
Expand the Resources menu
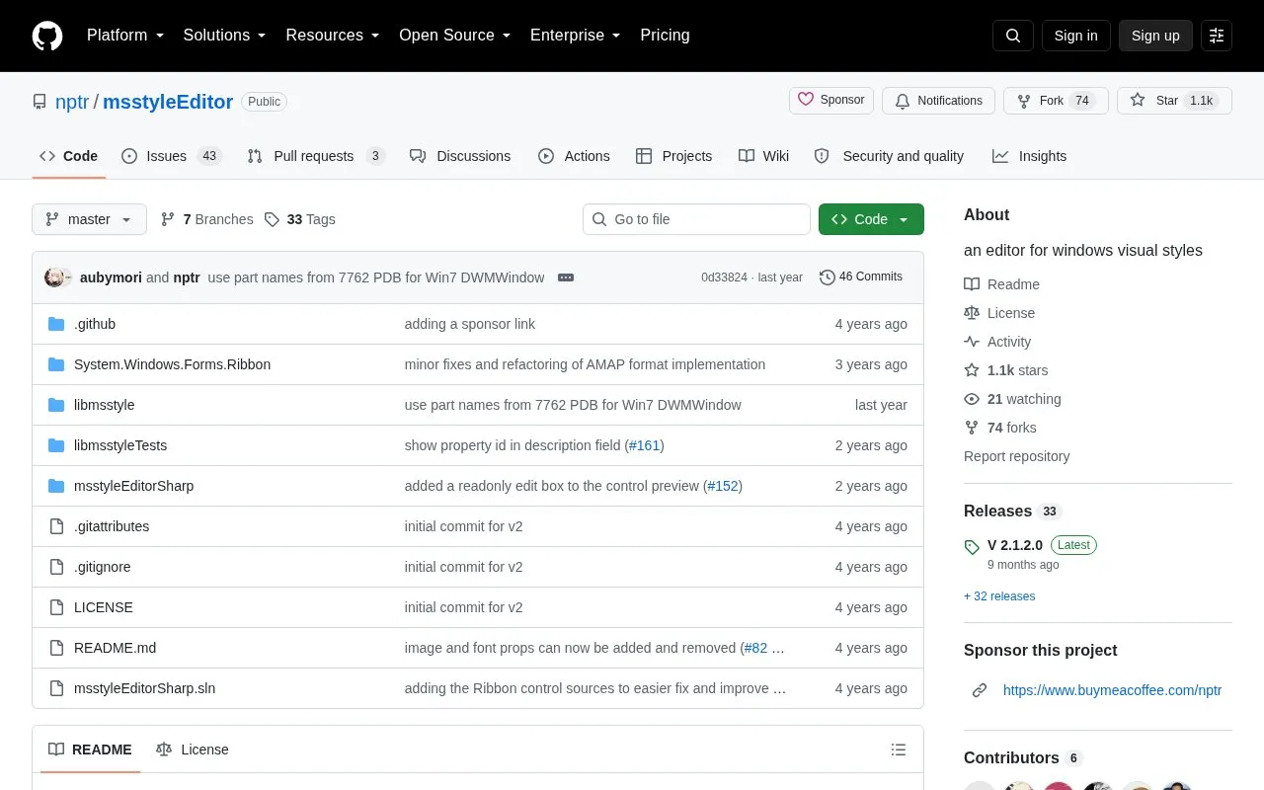coord(333,36)
